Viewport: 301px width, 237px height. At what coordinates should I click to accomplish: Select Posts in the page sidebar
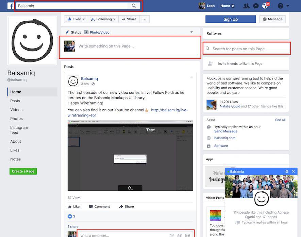(15, 101)
